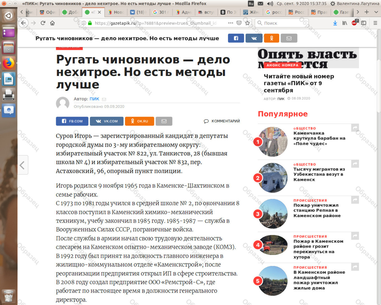
Task: Open previous article with left chevron
Action: [x=23, y=165]
